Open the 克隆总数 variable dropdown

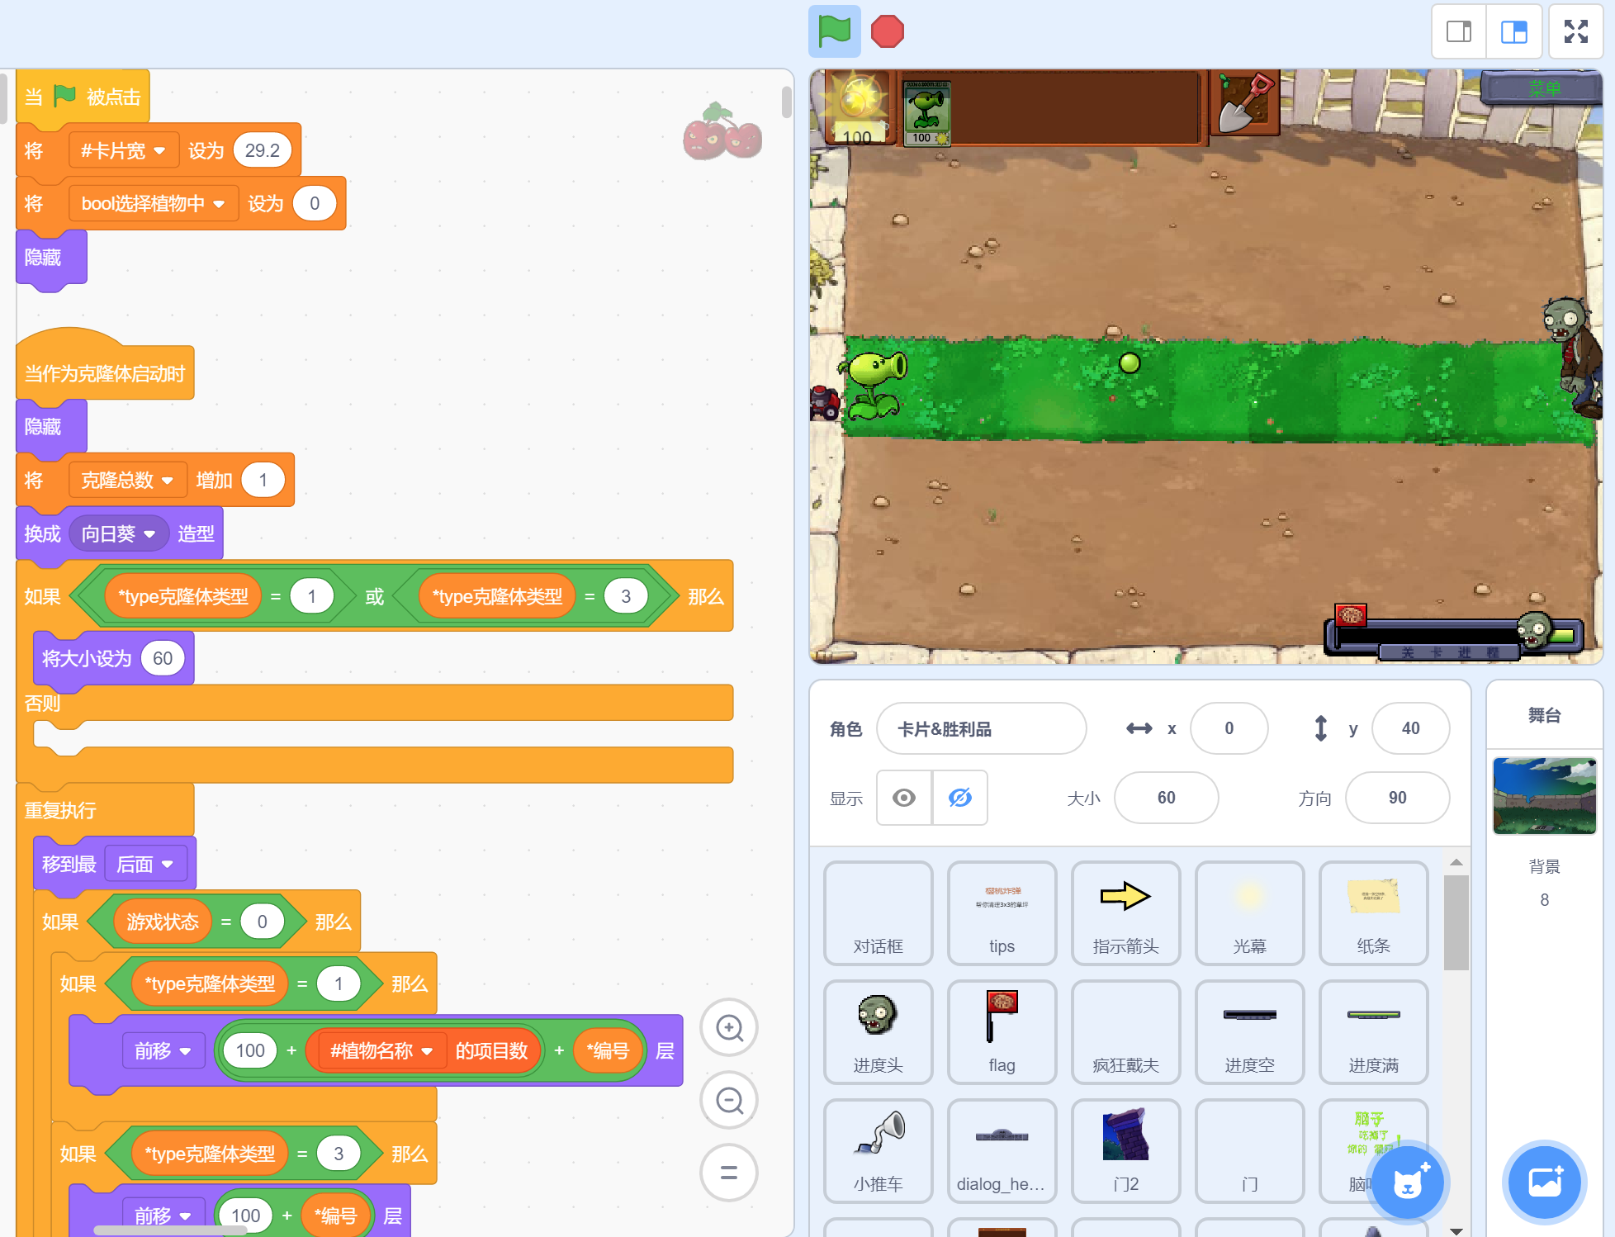point(127,481)
